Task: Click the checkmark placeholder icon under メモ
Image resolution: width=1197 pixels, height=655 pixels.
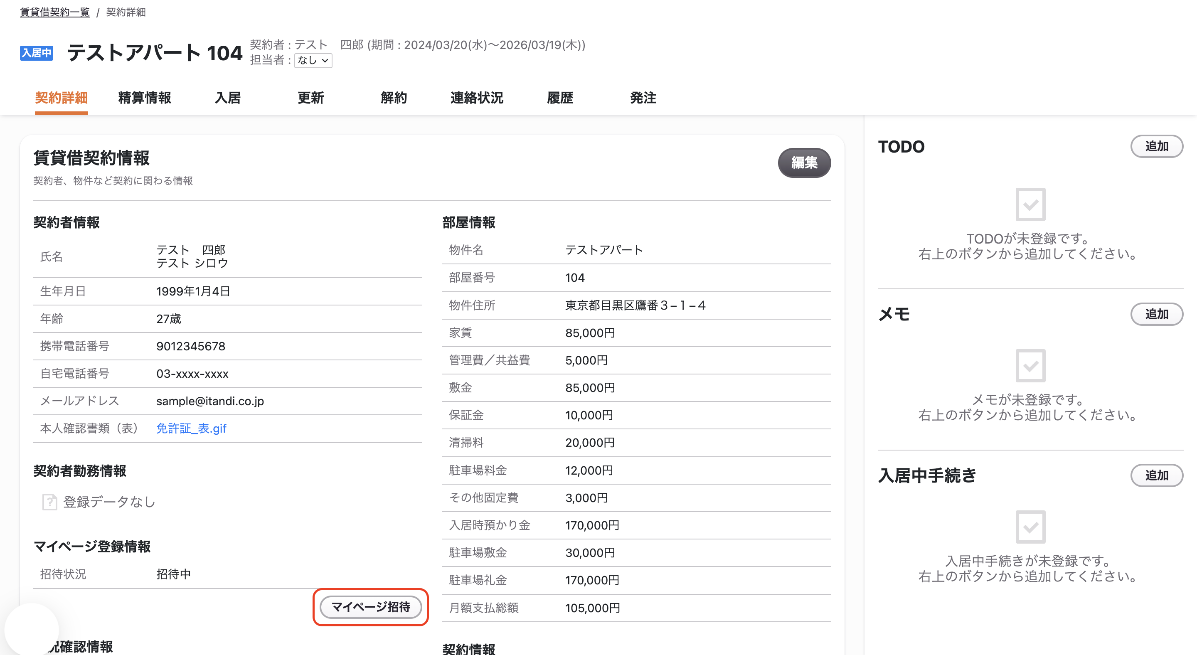Action: [x=1030, y=366]
